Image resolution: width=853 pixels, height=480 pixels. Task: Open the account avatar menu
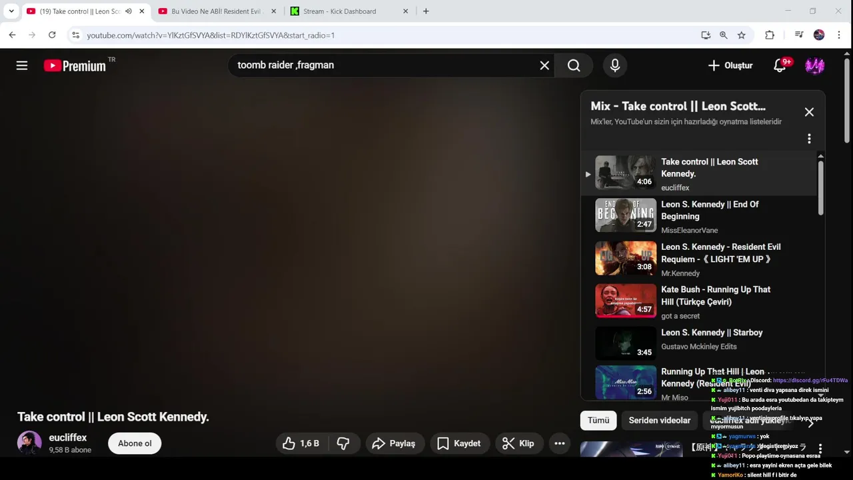[x=815, y=65]
